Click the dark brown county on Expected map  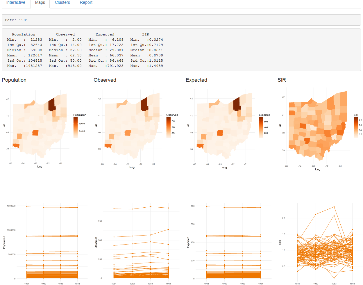[x=236, y=104]
